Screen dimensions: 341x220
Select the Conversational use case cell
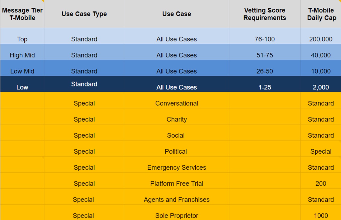[177, 100]
